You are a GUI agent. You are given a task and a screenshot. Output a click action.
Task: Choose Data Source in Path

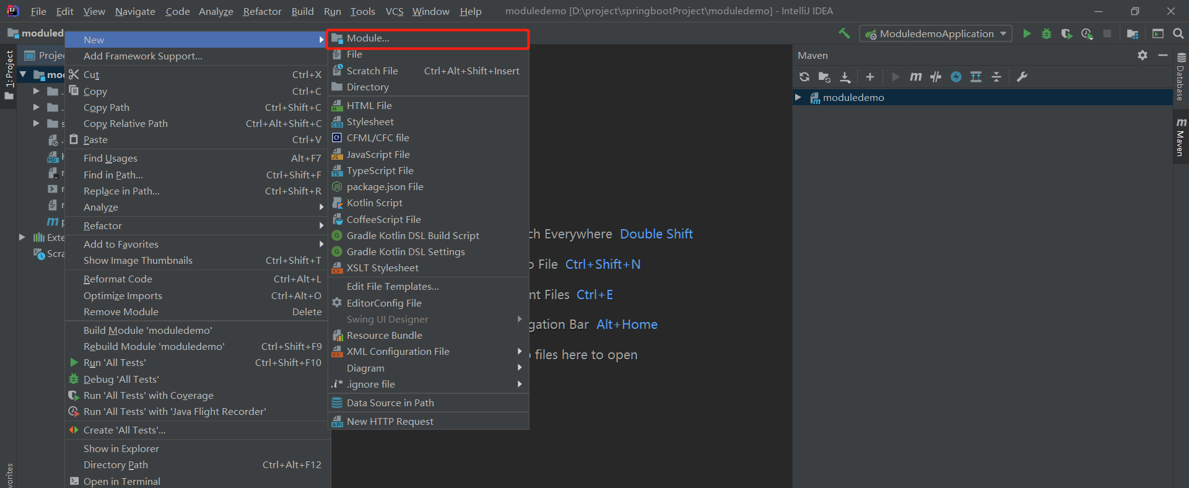pos(429,403)
